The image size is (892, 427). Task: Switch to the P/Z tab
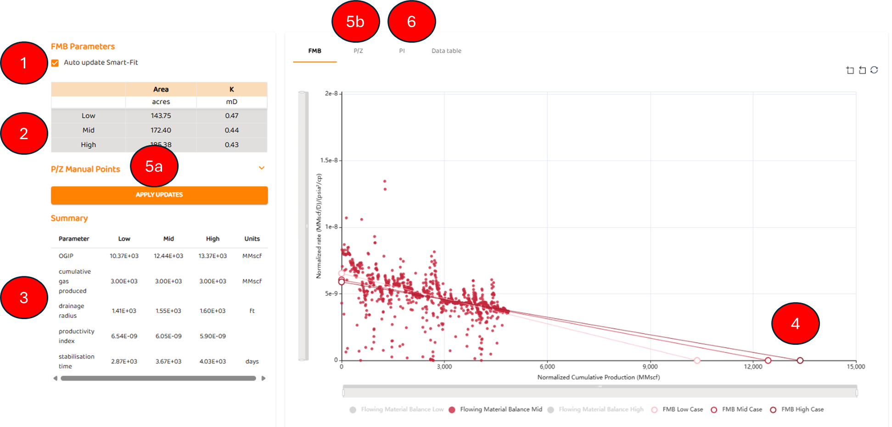(x=358, y=51)
